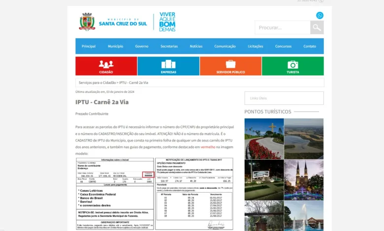Image resolution: width=384 pixels, height=231 pixels.
Task: Expand the Secretarias menu
Action: 169,46
